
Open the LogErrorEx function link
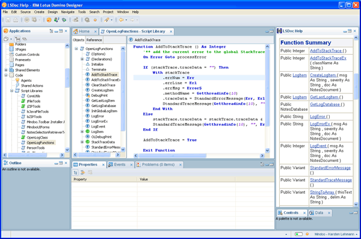point(320,124)
